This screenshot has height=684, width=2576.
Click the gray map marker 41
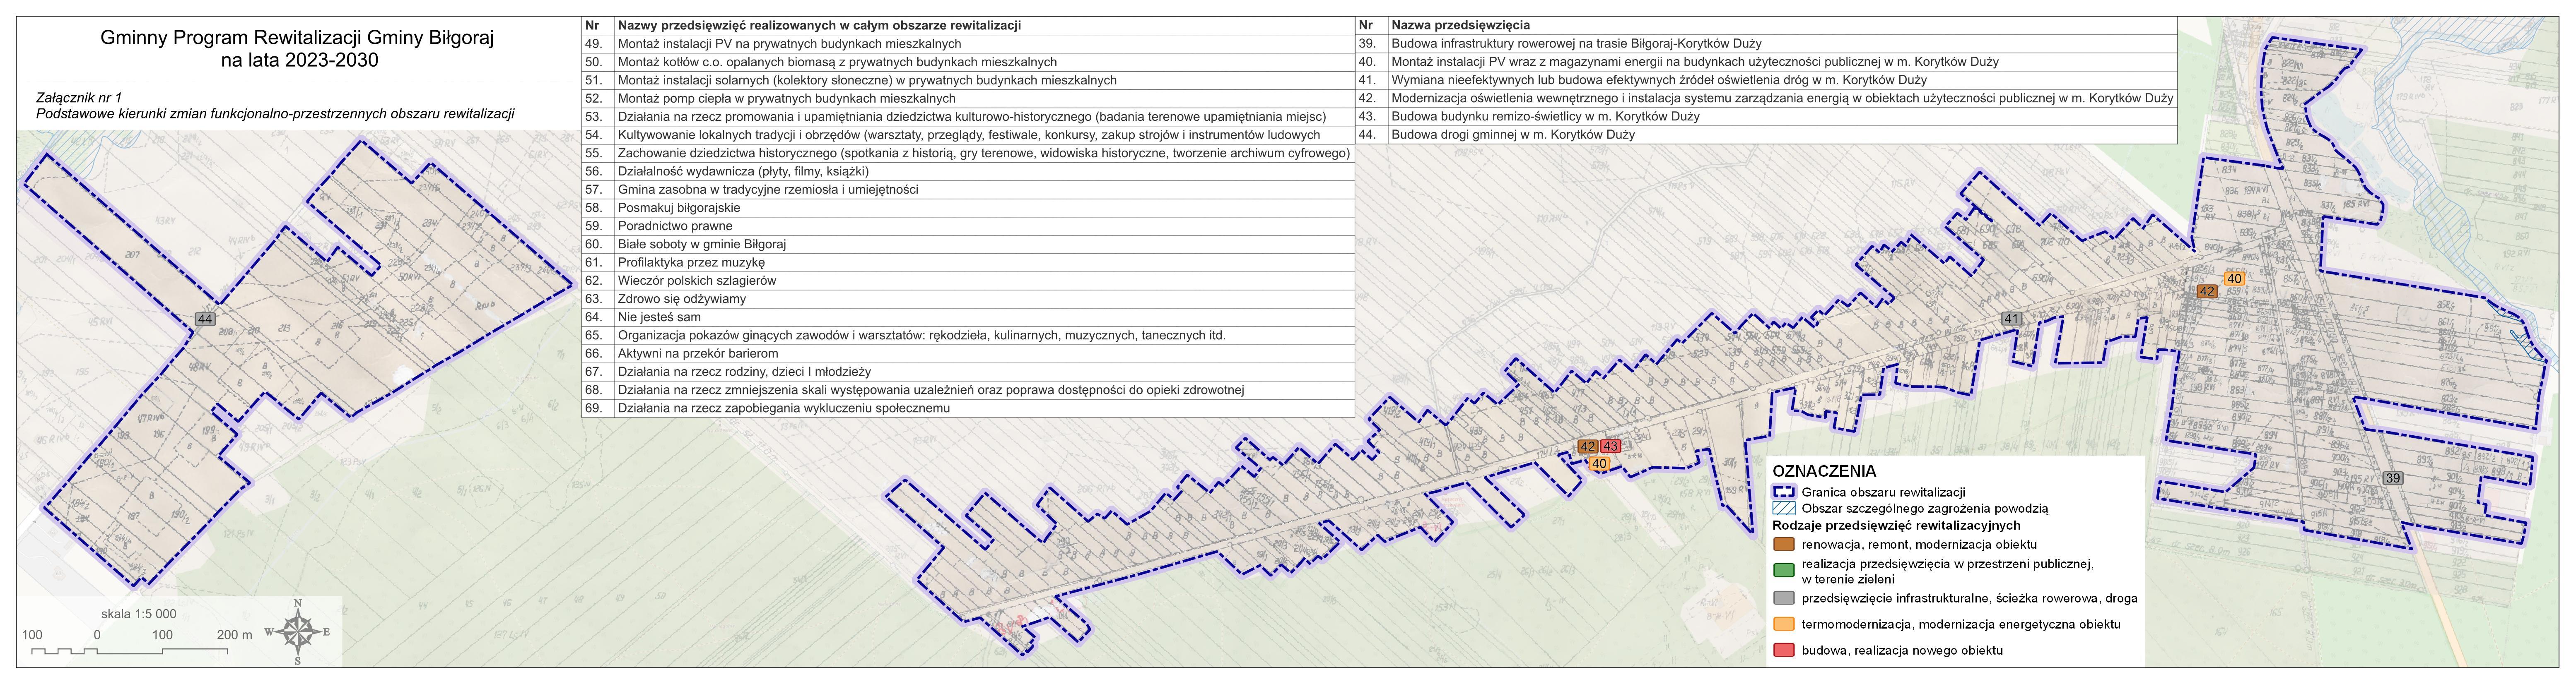tap(2012, 319)
